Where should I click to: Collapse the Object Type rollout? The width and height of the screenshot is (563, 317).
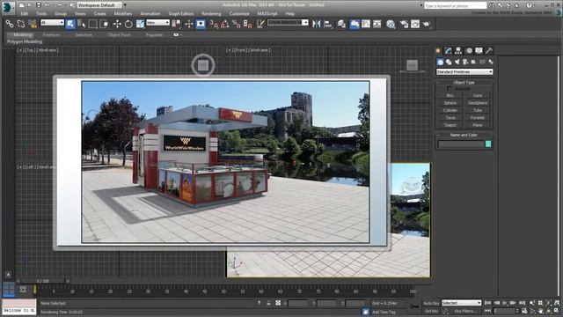(x=464, y=82)
